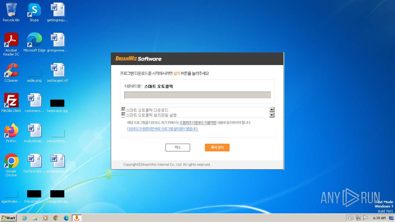
Task: Open the media player taskbar icon
Action: click(45, 218)
